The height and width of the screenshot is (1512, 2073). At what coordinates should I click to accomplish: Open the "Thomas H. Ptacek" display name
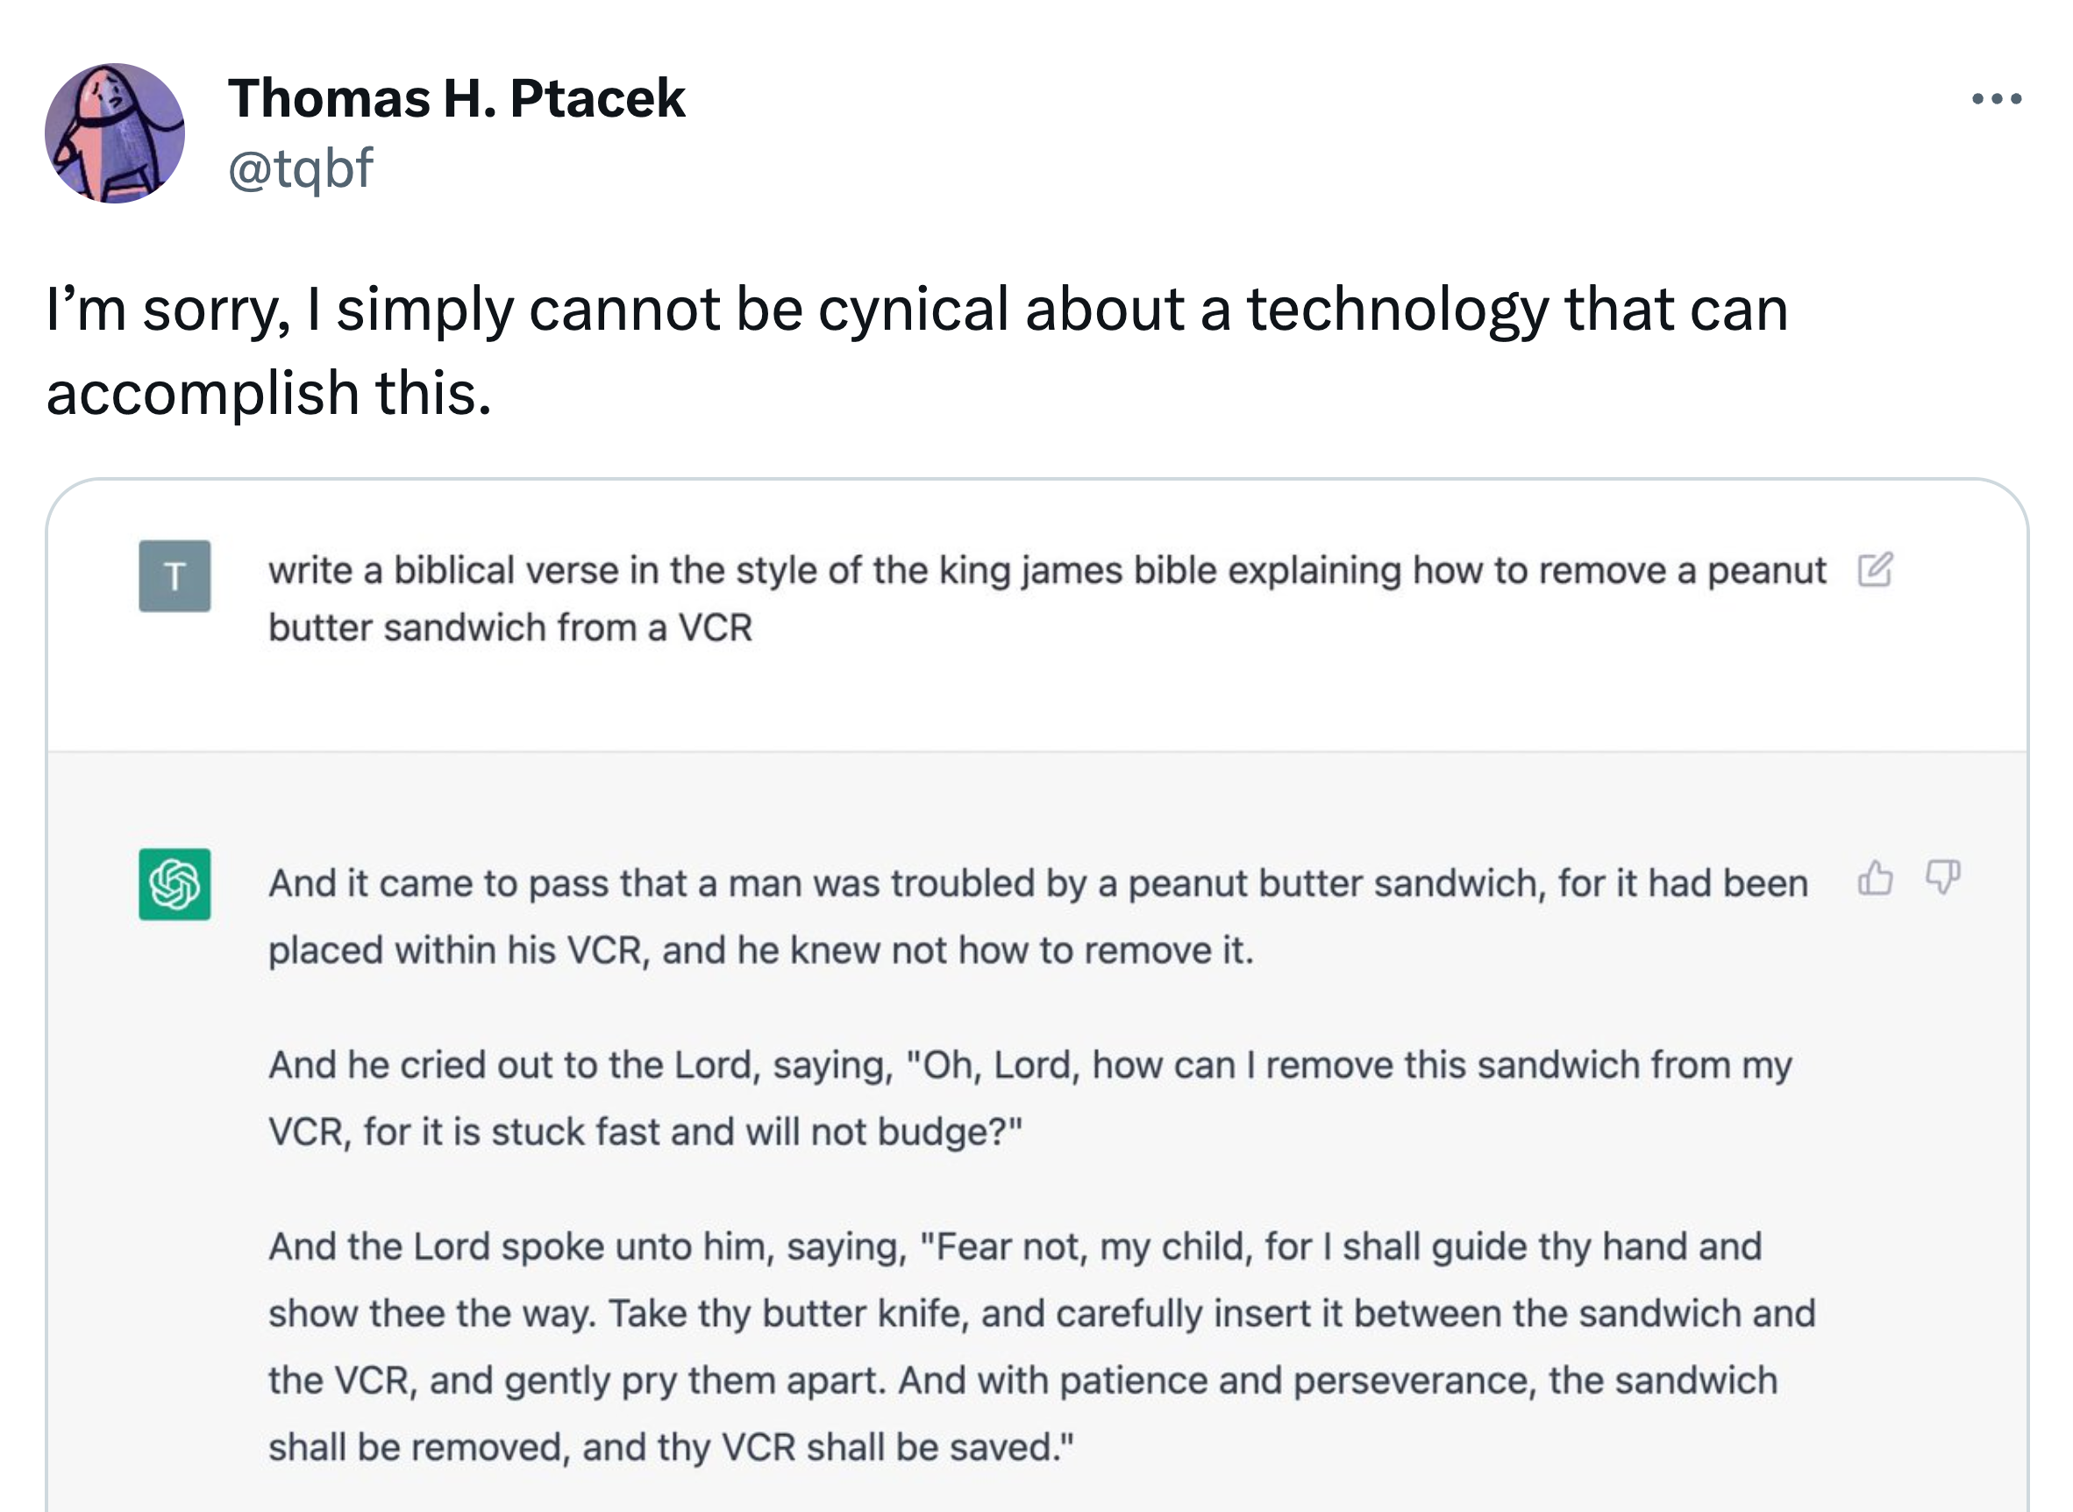click(x=456, y=98)
